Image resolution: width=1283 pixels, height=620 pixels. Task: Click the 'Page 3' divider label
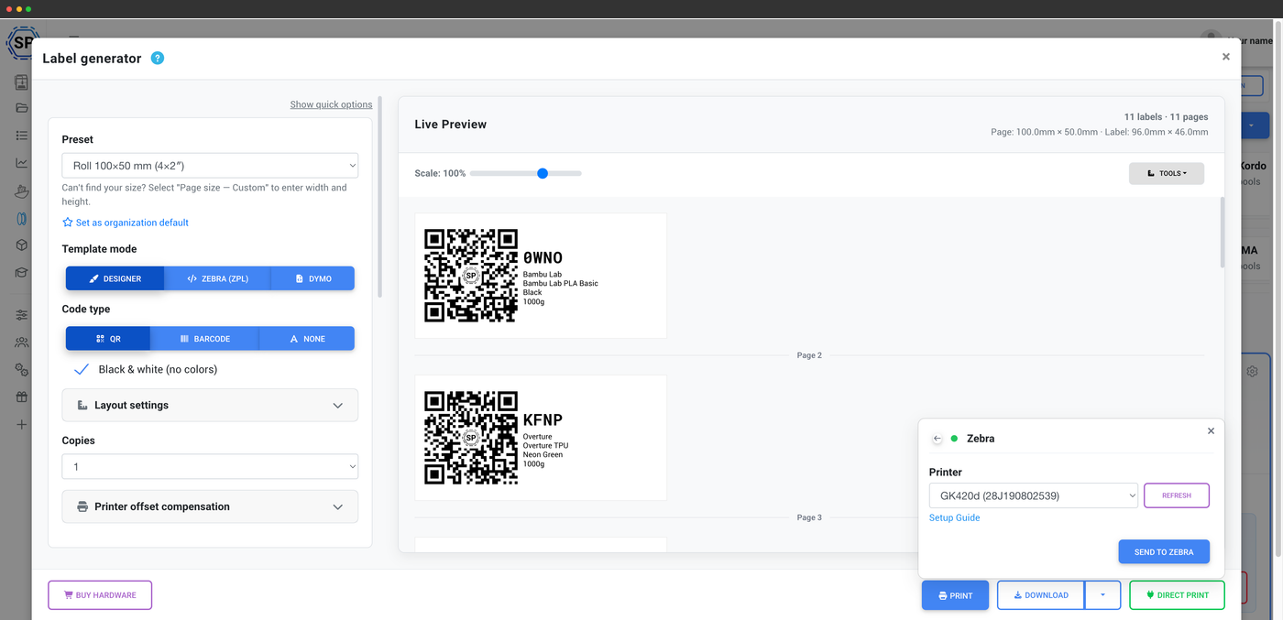click(x=809, y=517)
